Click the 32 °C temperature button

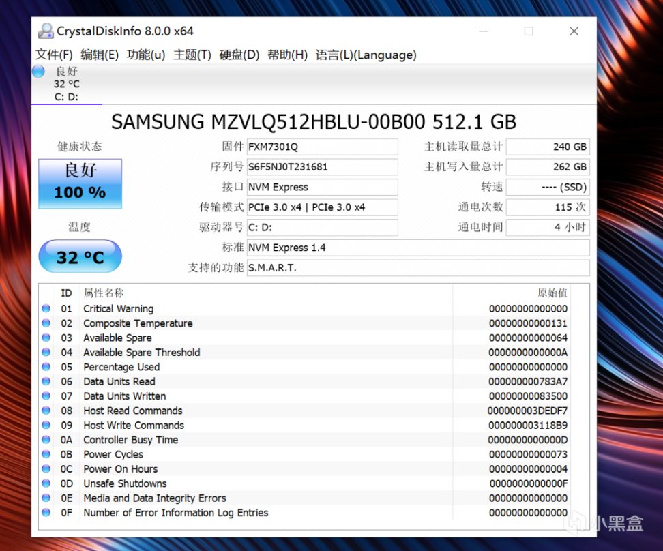(x=80, y=256)
